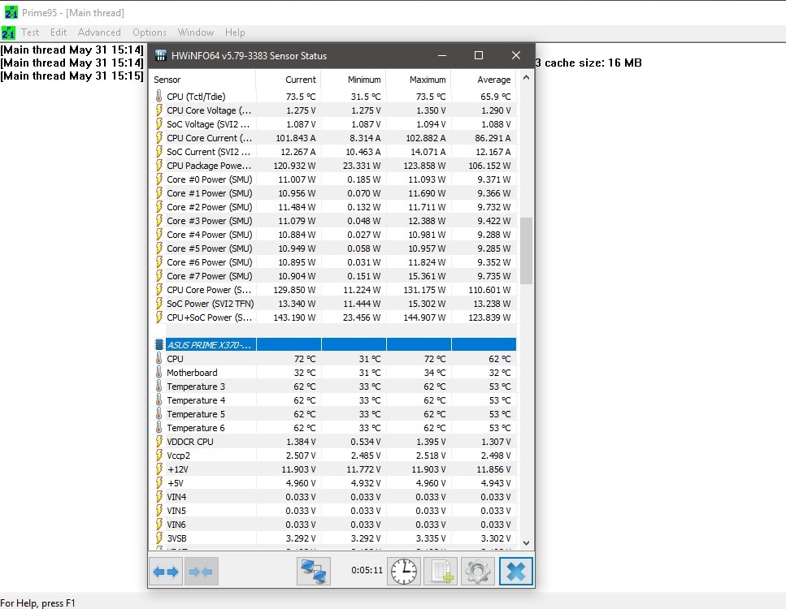Viewport: 786px width, 609px height.
Task: Open the Options menu in Prime95
Action: coord(150,32)
